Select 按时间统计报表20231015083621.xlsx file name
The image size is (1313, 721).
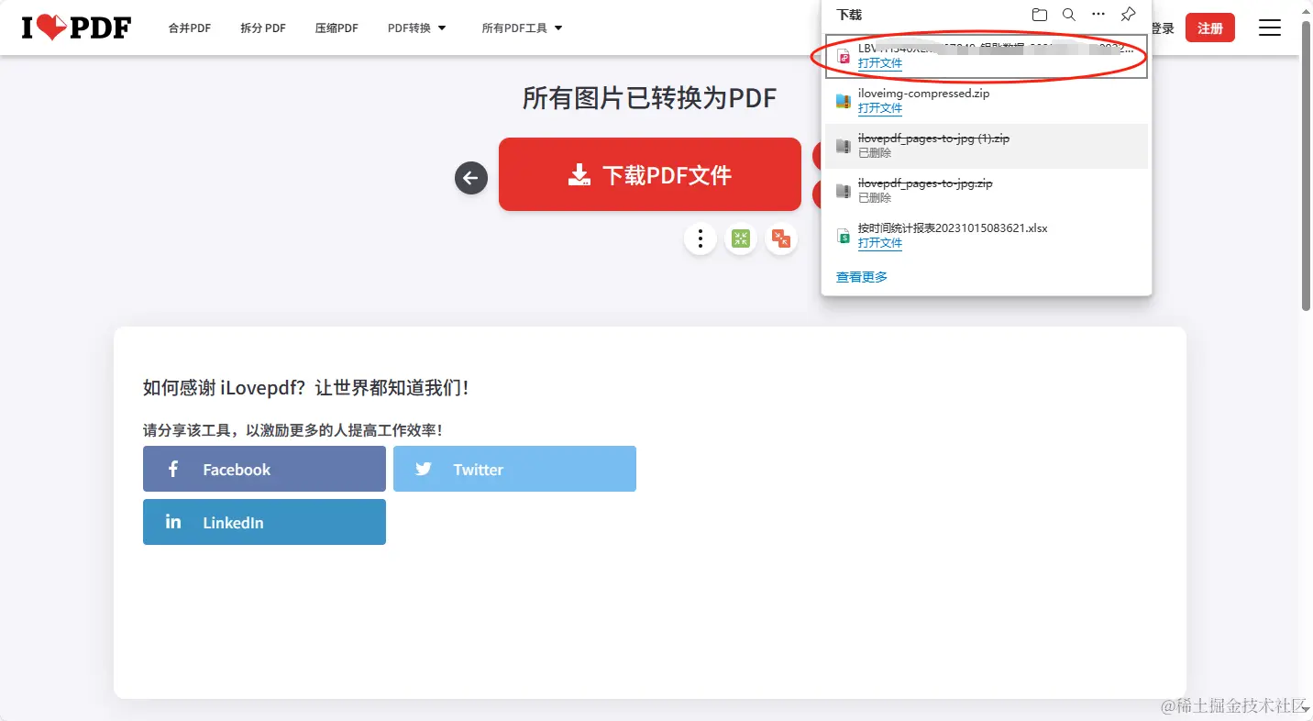point(953,228)
